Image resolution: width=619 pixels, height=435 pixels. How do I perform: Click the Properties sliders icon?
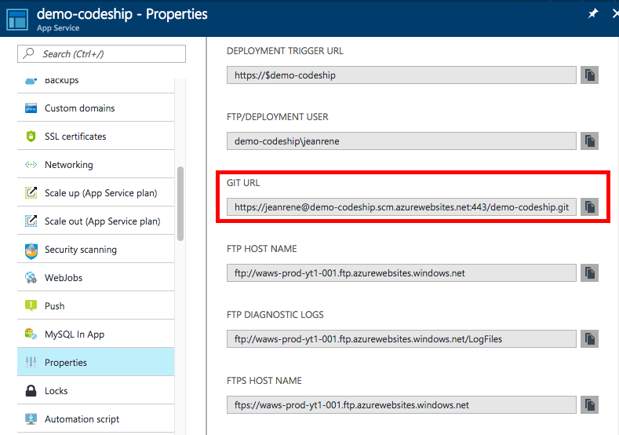[31, 362]
